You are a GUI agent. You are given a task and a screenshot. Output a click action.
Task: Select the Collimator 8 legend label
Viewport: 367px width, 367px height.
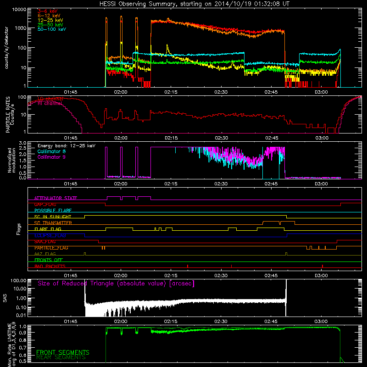51,151
